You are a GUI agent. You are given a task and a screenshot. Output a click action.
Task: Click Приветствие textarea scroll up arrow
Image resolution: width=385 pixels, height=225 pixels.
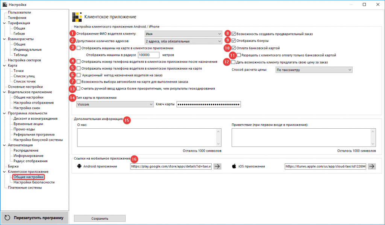(x=373, y=131)
